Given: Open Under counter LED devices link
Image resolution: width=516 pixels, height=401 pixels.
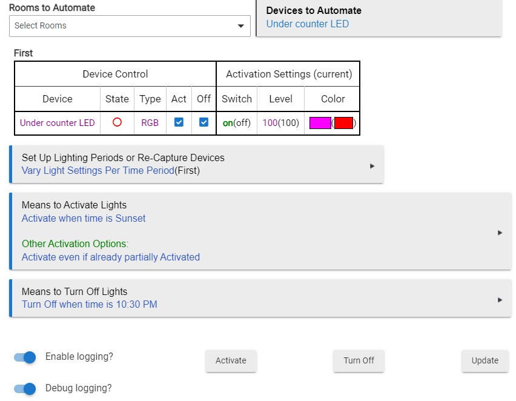Looking at the screenshot, I should [x=308, y=24].
